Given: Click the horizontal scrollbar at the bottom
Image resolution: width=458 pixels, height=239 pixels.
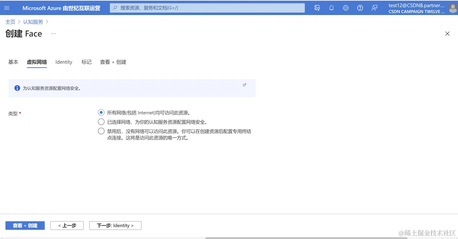Looking at the screenshot, I should (x=306, y=238).
